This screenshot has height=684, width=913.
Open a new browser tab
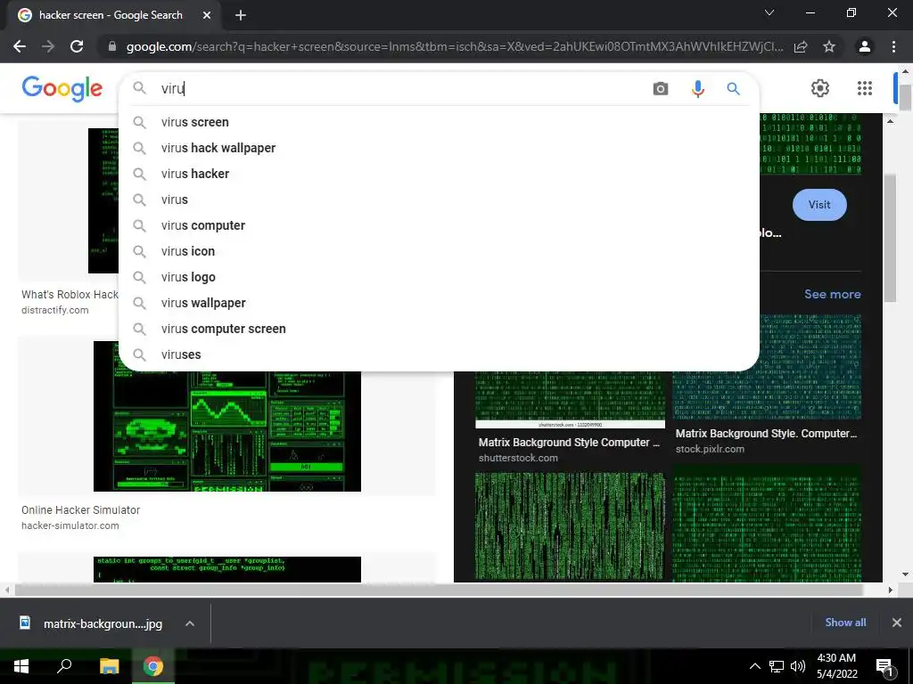coord(241,15)
